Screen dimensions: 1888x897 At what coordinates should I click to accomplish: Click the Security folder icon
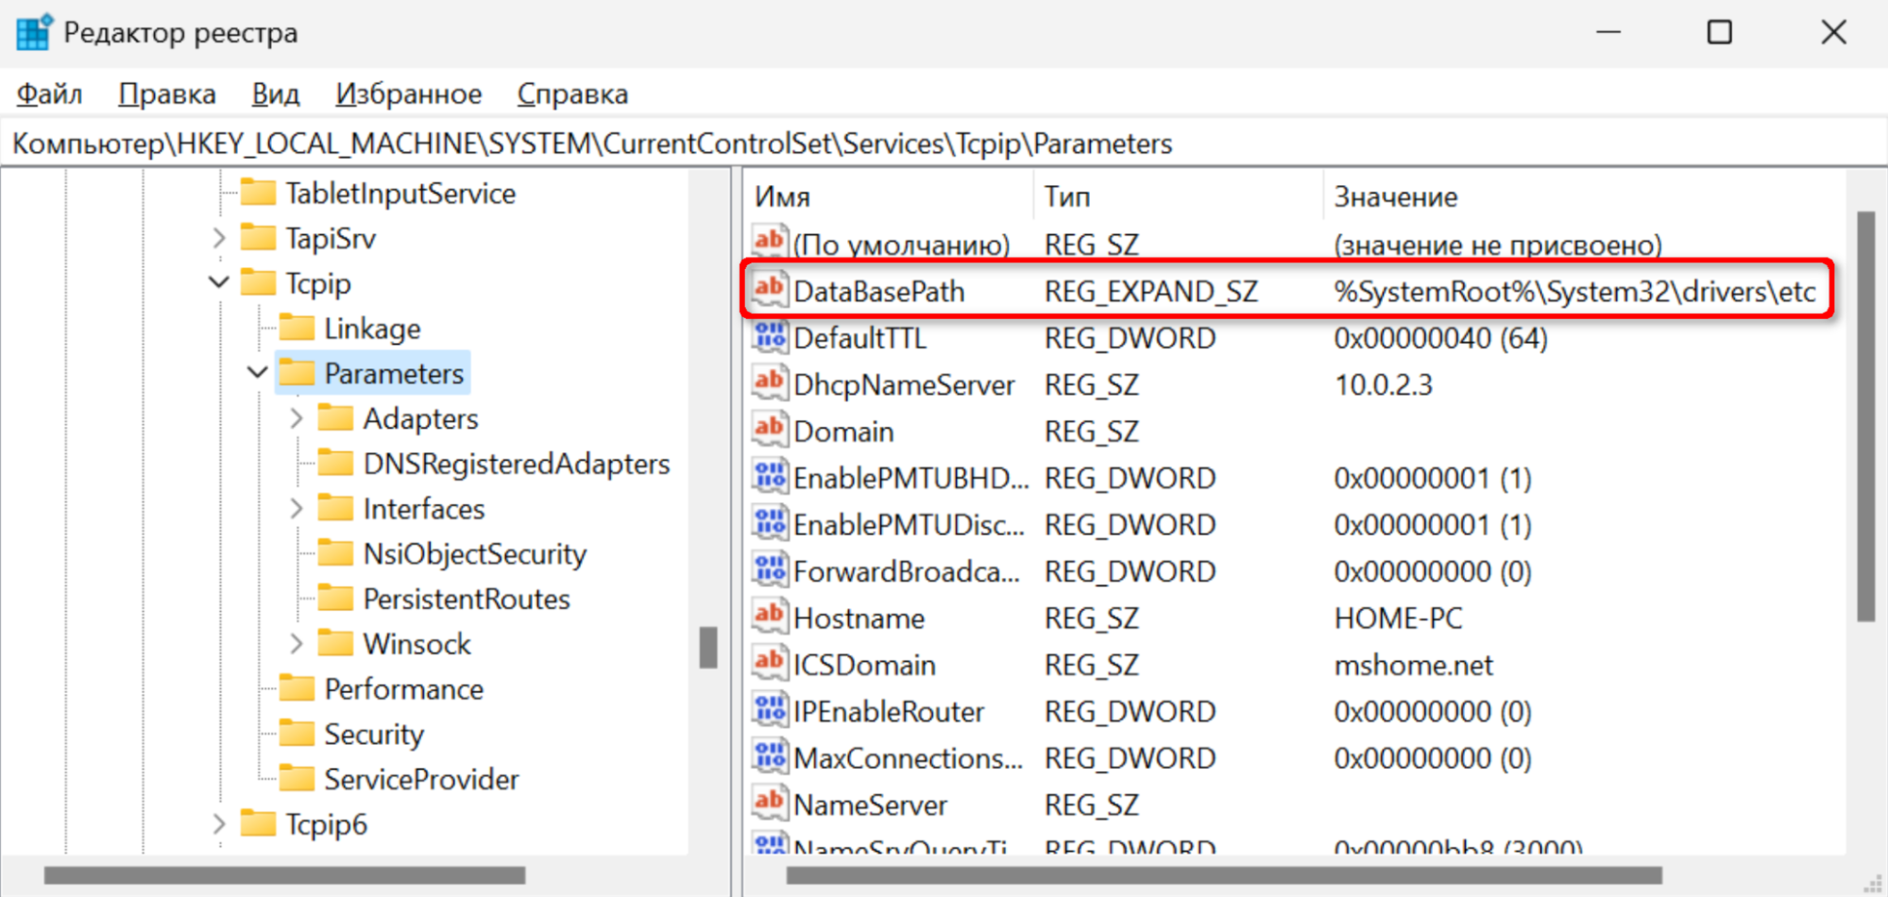pyautogui.click(x=297, y=734)
